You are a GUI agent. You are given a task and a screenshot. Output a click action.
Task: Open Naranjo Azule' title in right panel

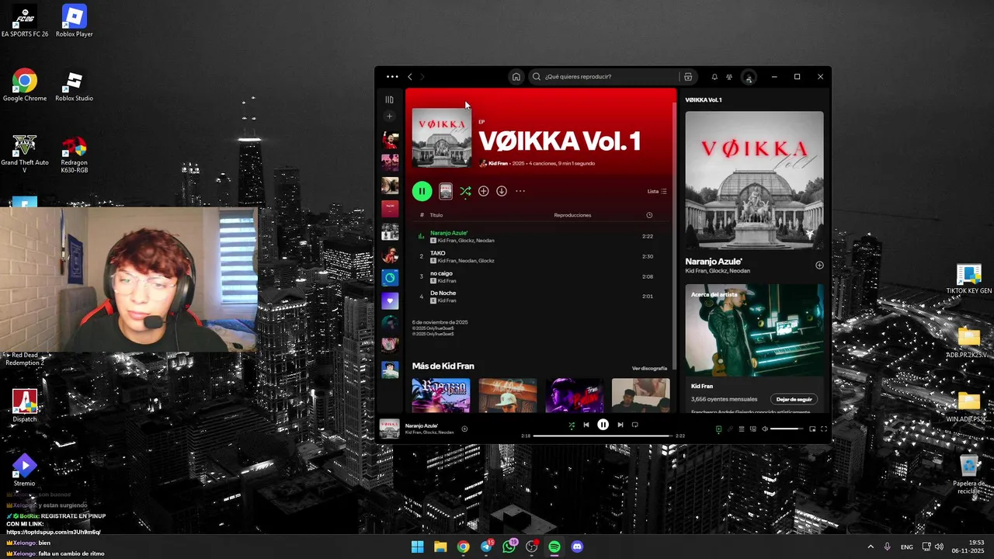coord(714,262)
